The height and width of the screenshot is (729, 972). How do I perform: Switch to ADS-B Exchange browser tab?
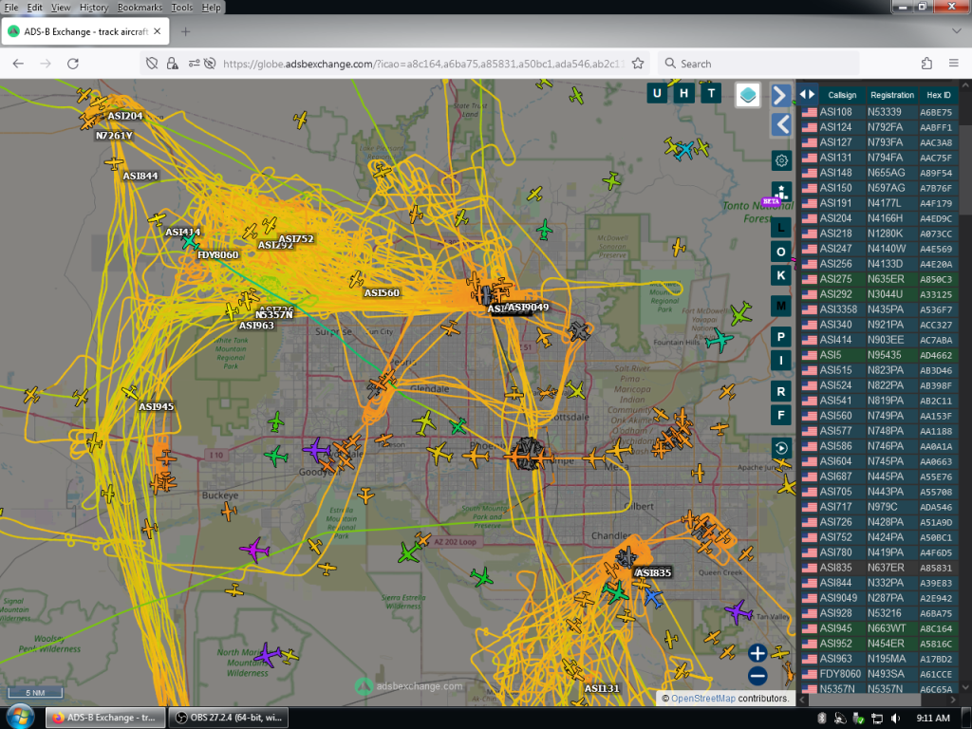tap(84, 31)
